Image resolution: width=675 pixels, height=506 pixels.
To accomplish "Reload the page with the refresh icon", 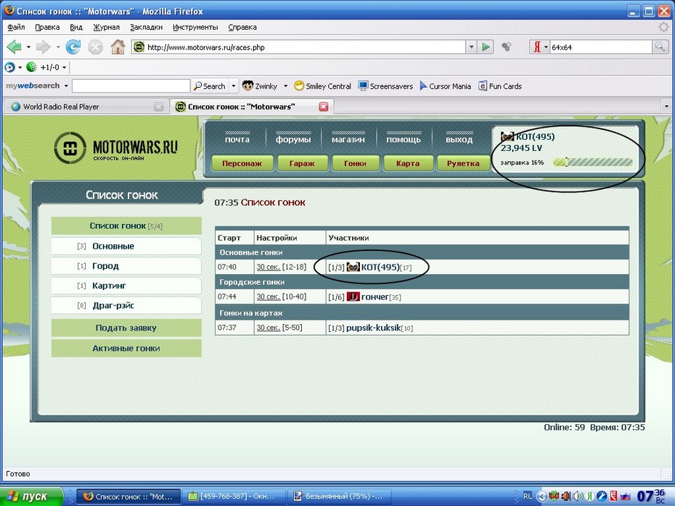I will point(73,47).
